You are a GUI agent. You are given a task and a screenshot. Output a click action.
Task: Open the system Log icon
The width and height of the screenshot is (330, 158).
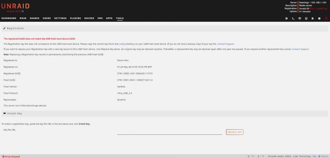click(313, 18)
